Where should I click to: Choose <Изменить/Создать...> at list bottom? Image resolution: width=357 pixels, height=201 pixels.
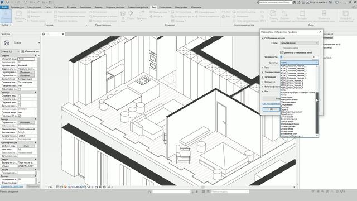(x=292, y=136)
